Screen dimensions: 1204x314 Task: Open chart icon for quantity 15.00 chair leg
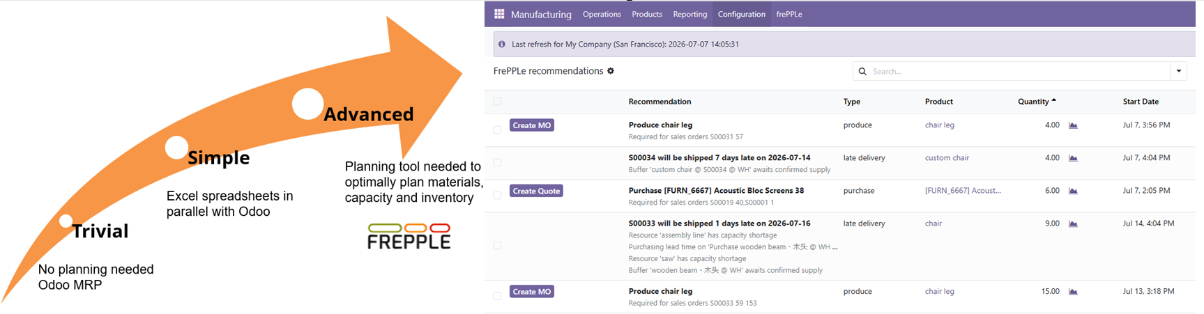point(1073,292)
